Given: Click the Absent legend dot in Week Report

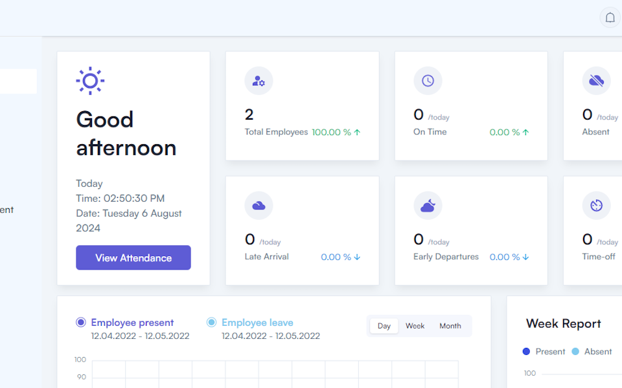Looking at the screenshot, I should (575, 352).
